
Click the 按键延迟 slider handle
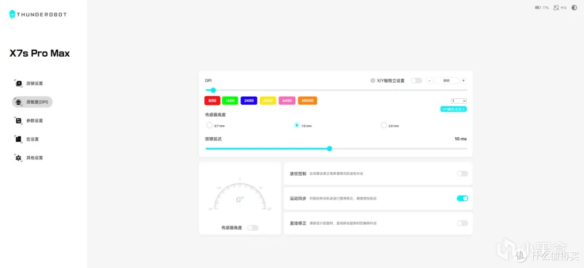tap(330, 149)
